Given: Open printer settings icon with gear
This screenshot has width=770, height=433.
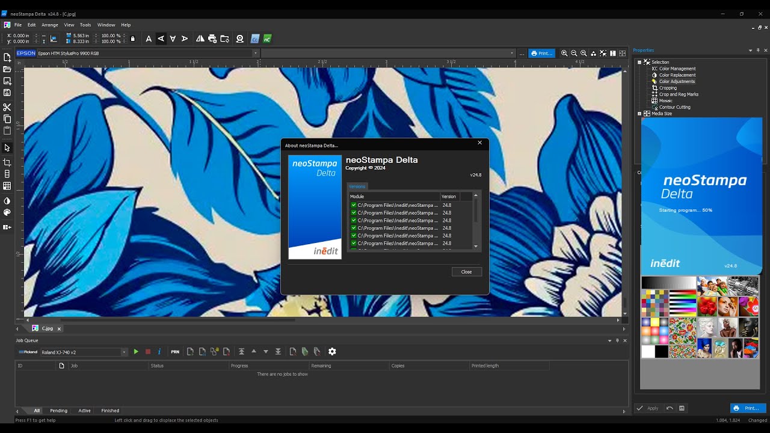Looking at the screenshot, I should [x=212, y=38].
